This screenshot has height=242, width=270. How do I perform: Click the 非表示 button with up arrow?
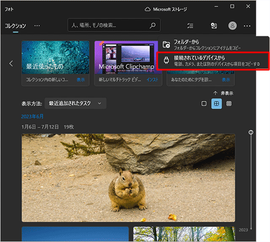tap(223, 93)
